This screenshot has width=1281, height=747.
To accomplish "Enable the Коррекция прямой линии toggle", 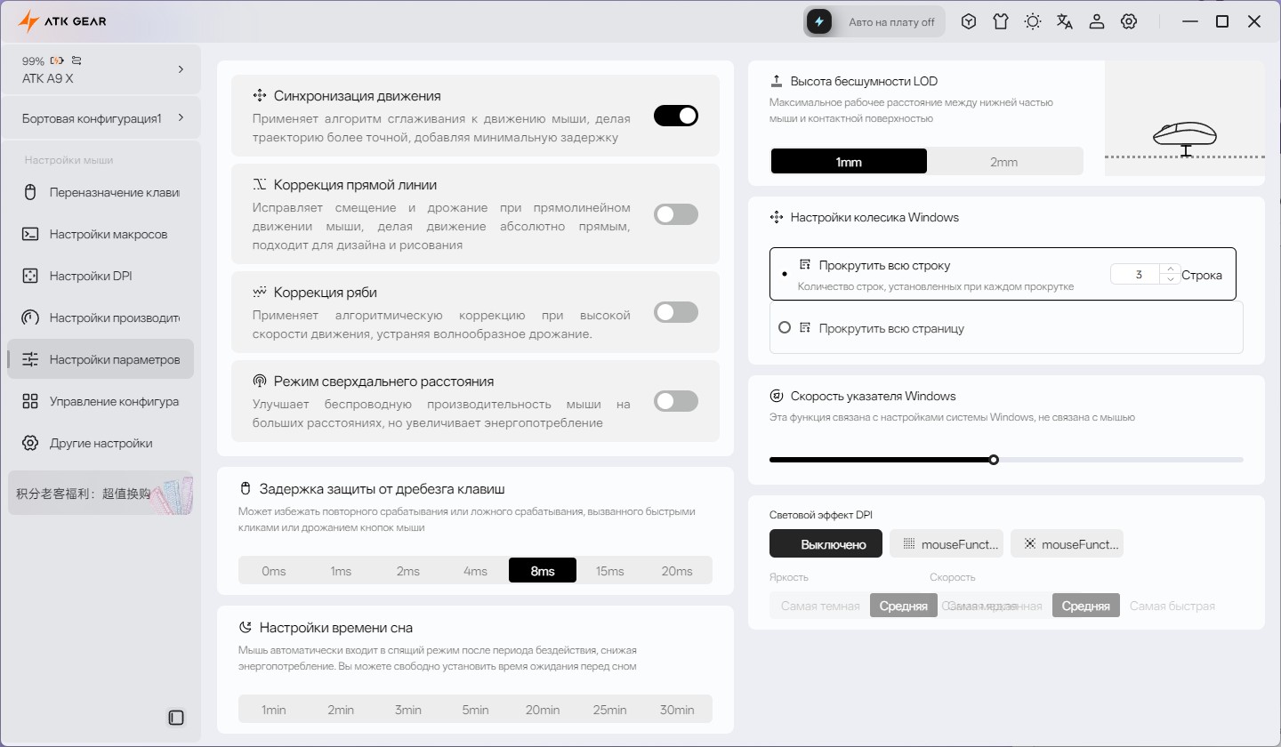I will [x=676, y=214].
